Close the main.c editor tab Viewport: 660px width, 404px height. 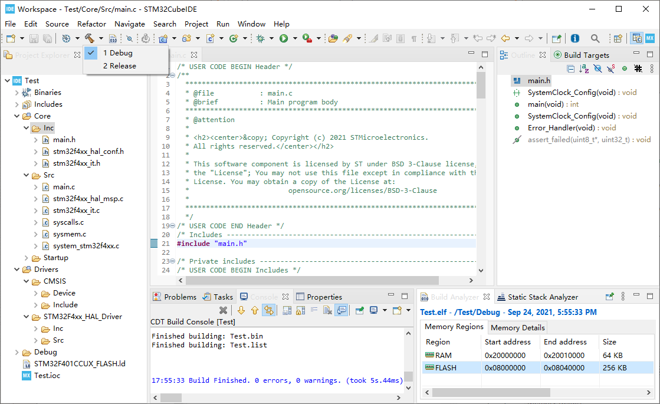click(x=194, y=55)
